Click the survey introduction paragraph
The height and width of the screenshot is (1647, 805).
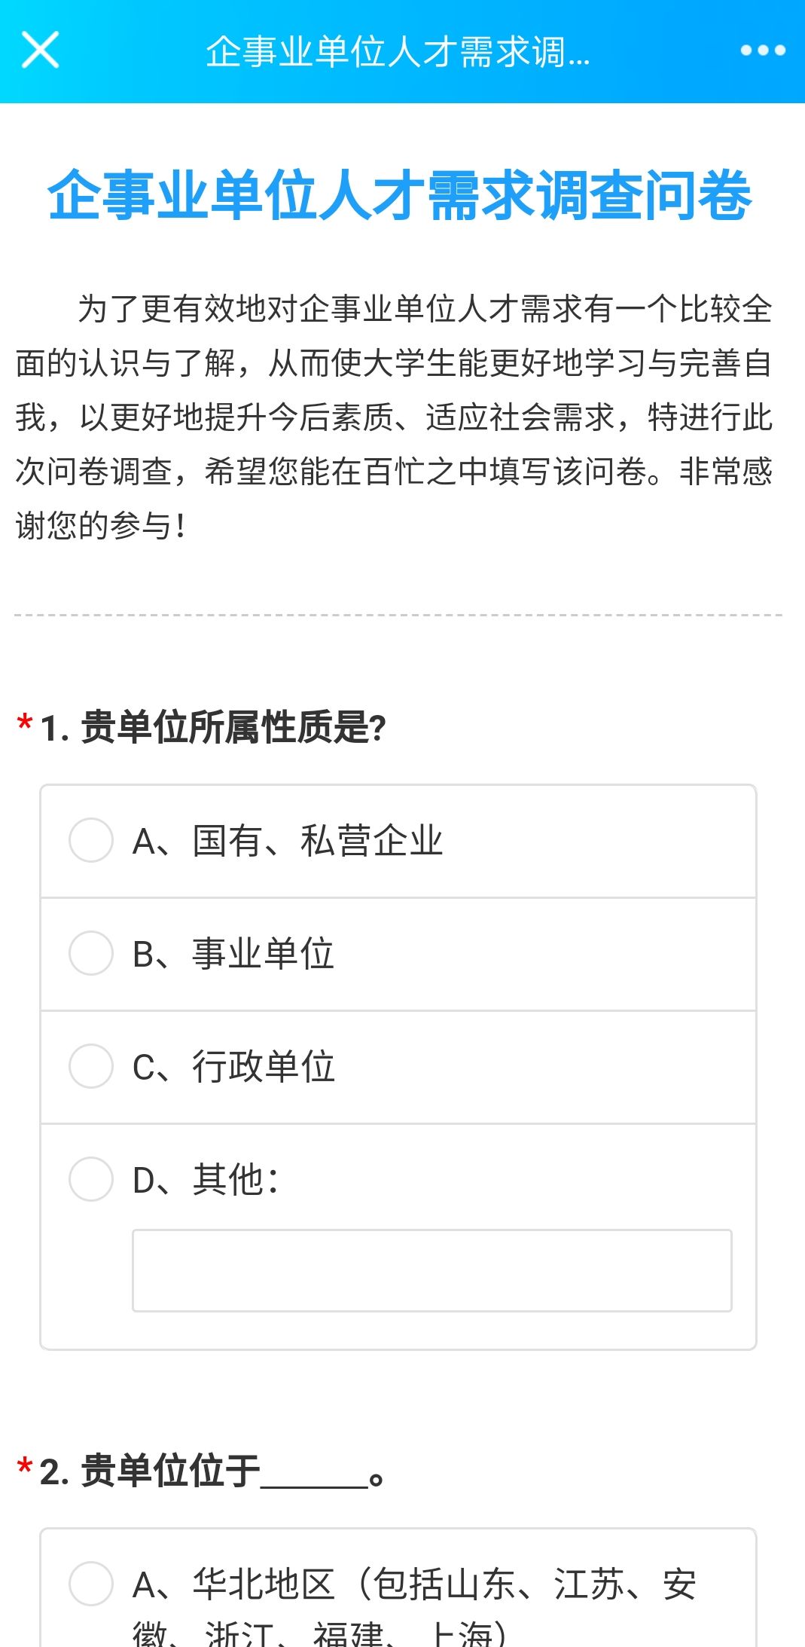tap(394, 417)
